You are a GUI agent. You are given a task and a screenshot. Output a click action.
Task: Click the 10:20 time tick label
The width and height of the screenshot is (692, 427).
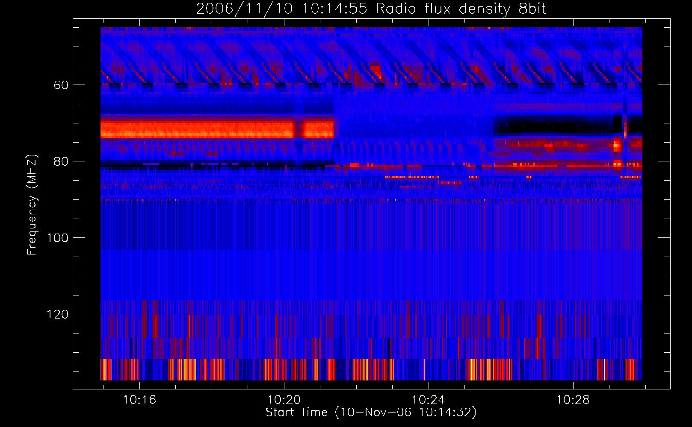tap(284, 400)
